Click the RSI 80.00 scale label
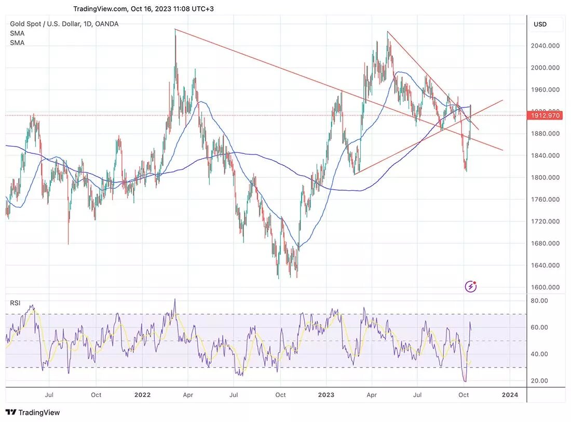Image resolution: width=571 pixels, height=422 pixels. [x=539, y=300]
